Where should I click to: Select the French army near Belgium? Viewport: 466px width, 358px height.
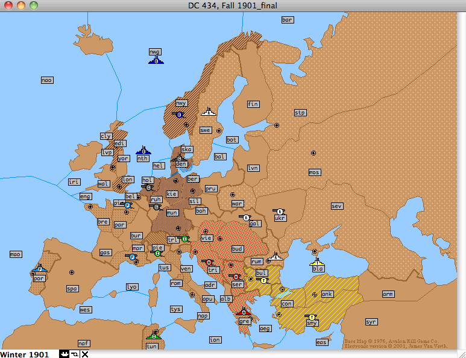pyautogui.click(x=127, y=205)
